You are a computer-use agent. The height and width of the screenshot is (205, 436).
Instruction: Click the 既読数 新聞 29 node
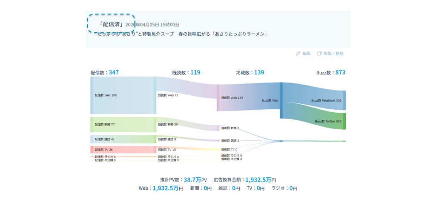(168, 124)
